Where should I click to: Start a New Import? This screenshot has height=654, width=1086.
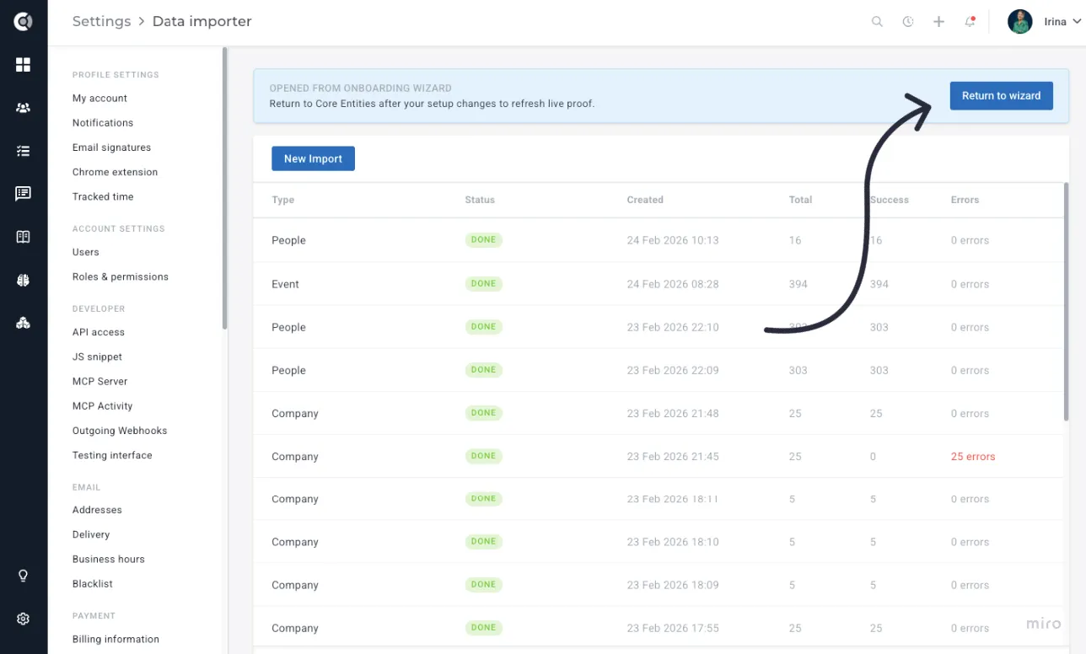pos(313,158)
